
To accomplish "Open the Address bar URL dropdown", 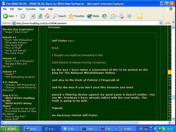I will [161, 23].
